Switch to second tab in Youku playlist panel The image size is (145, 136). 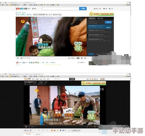point(100,18)
